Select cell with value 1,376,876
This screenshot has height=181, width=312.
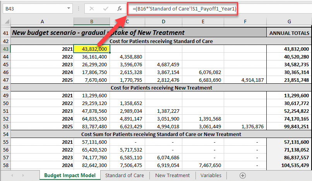click(245, 127)
